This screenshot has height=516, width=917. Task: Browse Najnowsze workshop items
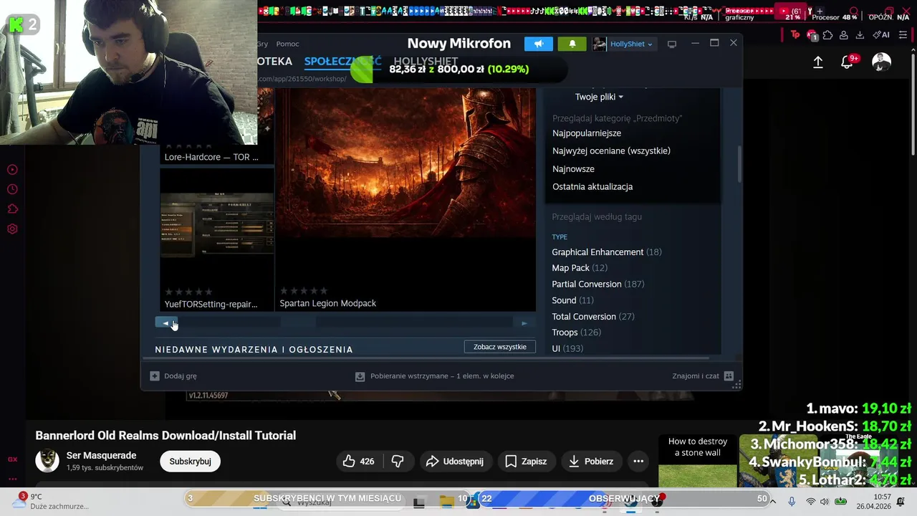coord(573,169)
